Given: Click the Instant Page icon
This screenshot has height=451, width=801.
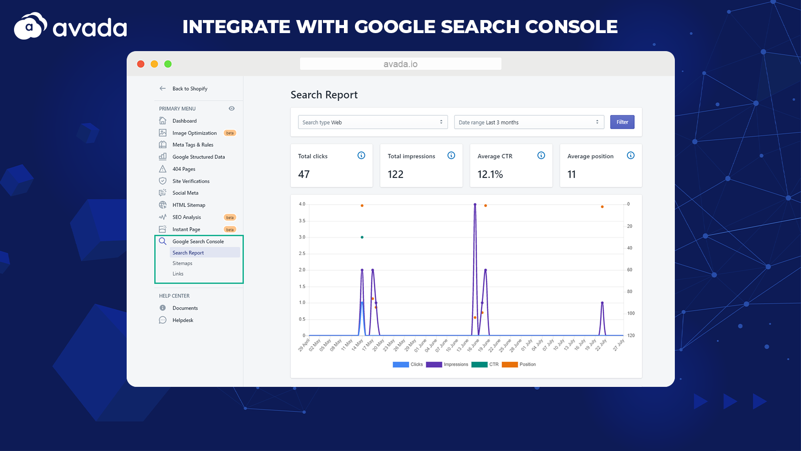Looking at the screenshot, I should pos(163,229).
